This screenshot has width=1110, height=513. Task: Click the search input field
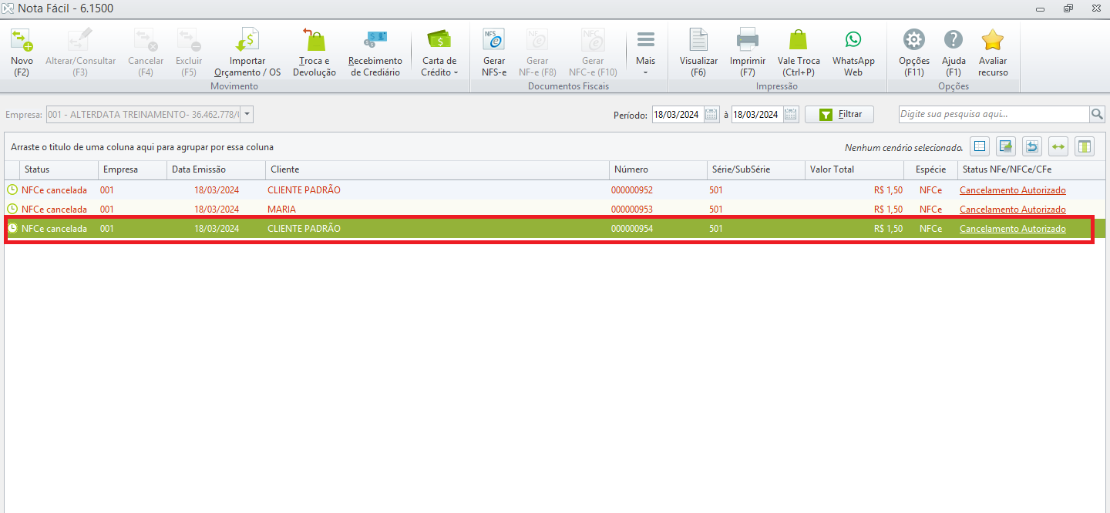coord(994,114)
